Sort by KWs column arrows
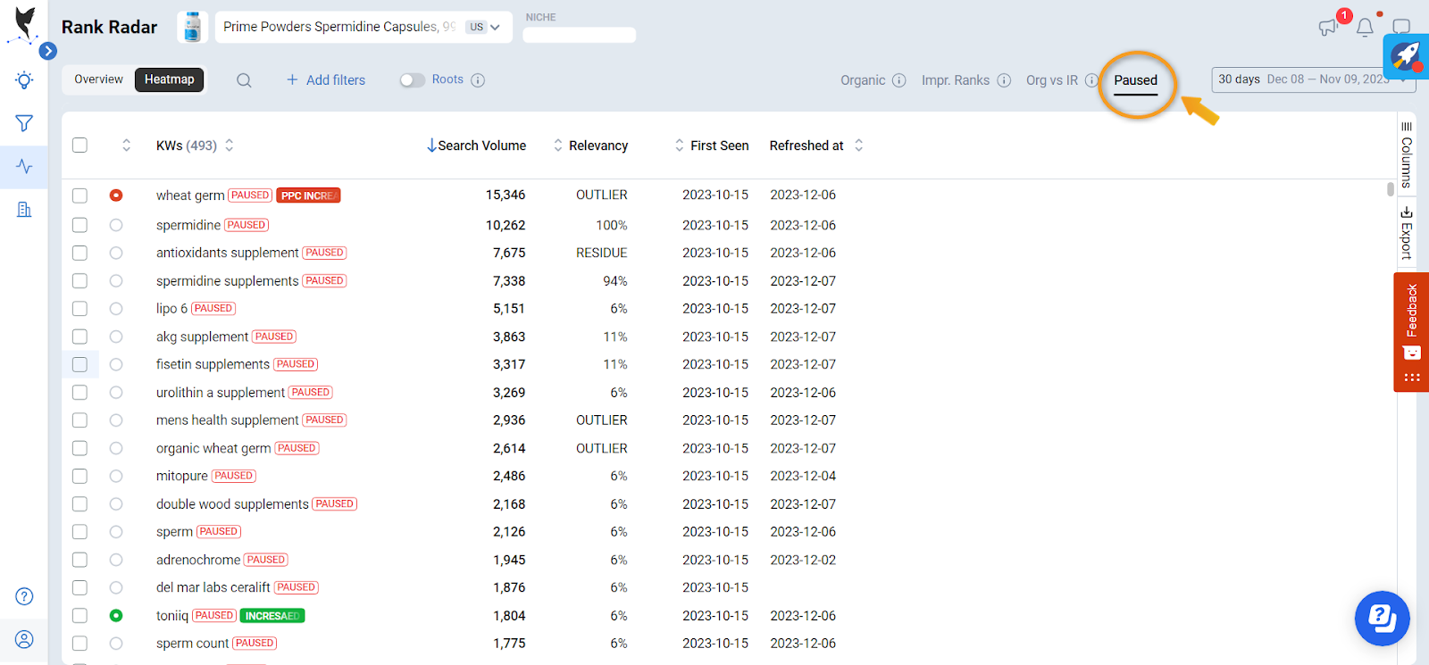Viewport: 1429px width, 665px height. click(230, 145)
